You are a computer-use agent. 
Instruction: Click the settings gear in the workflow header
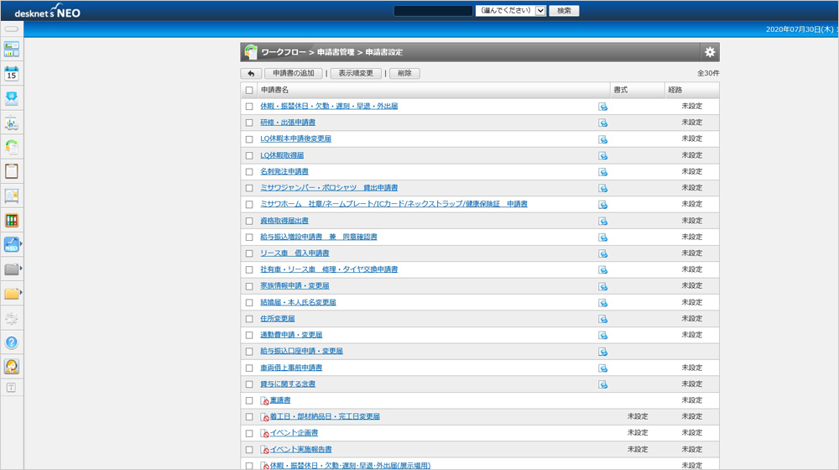(710, 52)
